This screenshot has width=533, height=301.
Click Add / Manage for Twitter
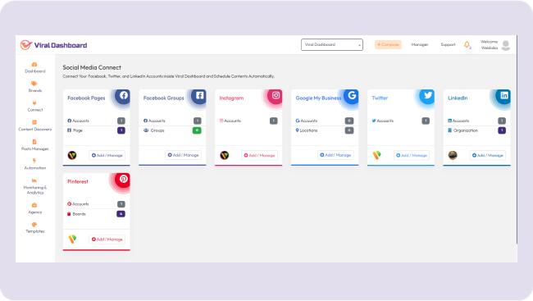coord(412,156)
